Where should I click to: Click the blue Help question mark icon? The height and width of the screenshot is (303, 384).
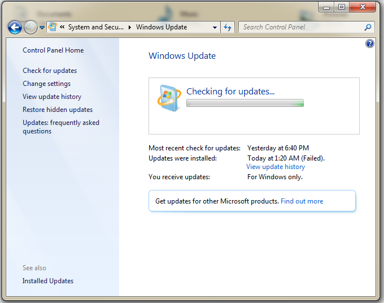(370, 44)
